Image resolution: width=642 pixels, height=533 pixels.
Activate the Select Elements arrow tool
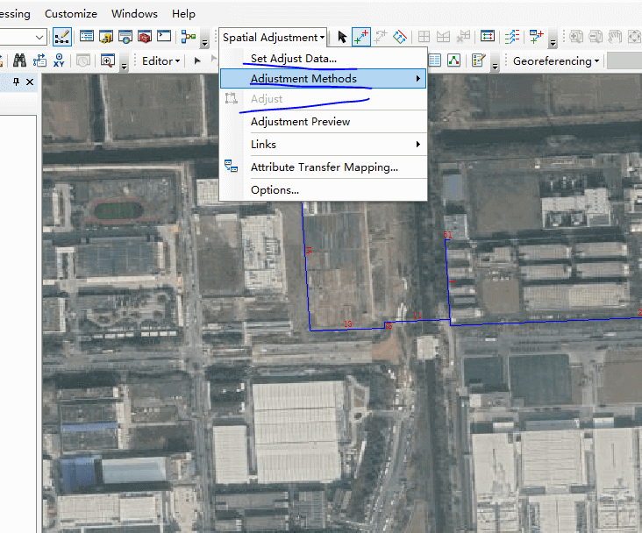pos(342,37)
